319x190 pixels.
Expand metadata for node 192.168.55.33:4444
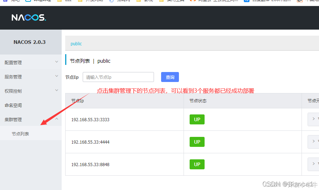click(314, 142)
